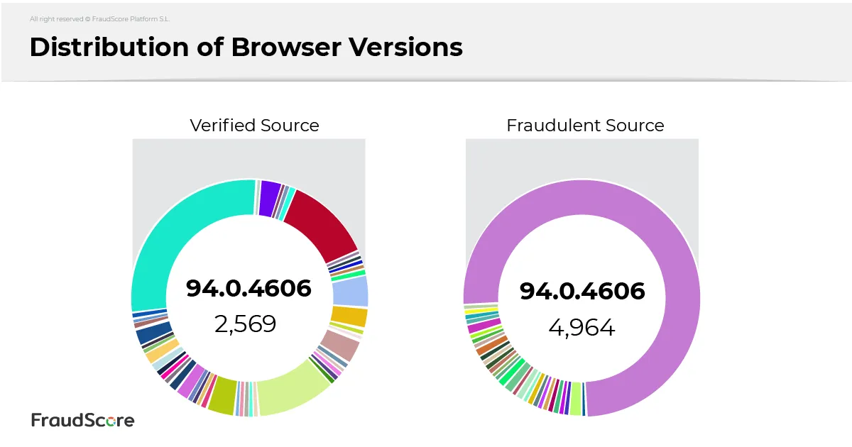Select the 94.0.4606 label in Fraudulent donut
This screenshot has width=852, height=447.
point(582,291)
